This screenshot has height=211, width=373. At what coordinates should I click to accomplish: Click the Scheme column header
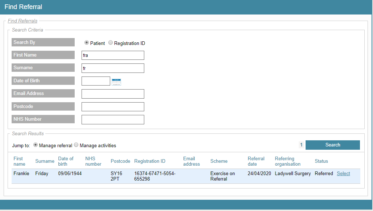click(219, 161)
